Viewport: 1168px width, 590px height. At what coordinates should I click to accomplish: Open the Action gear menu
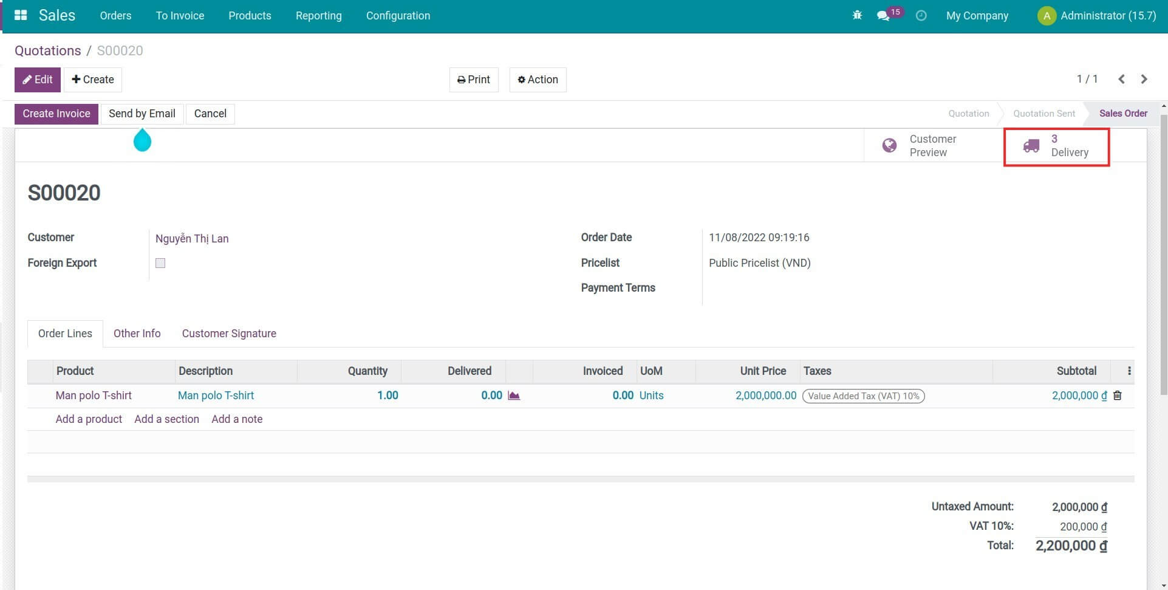click(537, 79)
